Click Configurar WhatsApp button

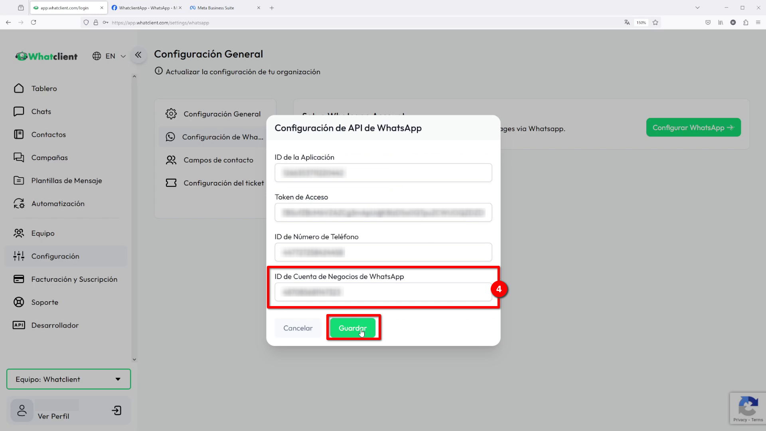[693, 127]
